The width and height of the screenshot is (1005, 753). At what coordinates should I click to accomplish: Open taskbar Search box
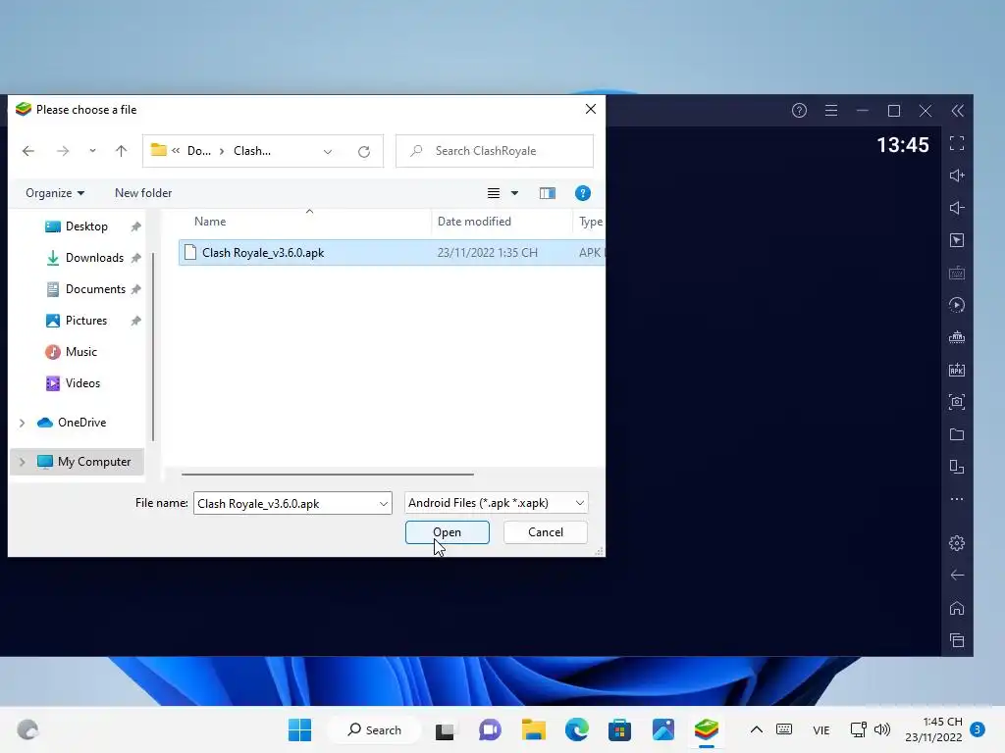[374, 729]
